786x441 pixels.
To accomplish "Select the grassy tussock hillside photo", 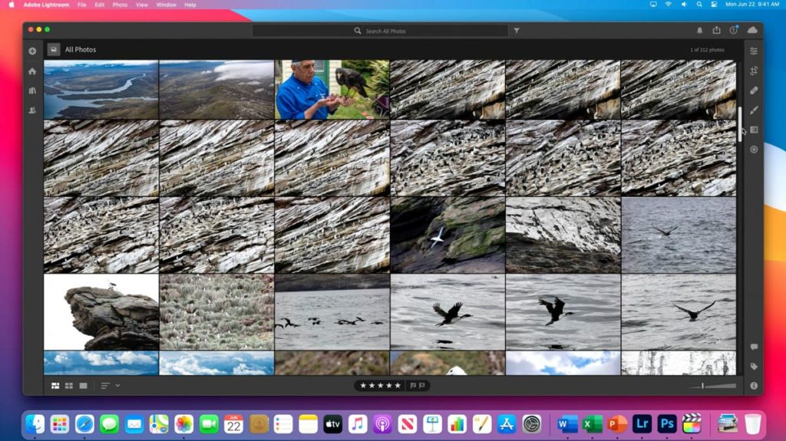I will point(216,311).
